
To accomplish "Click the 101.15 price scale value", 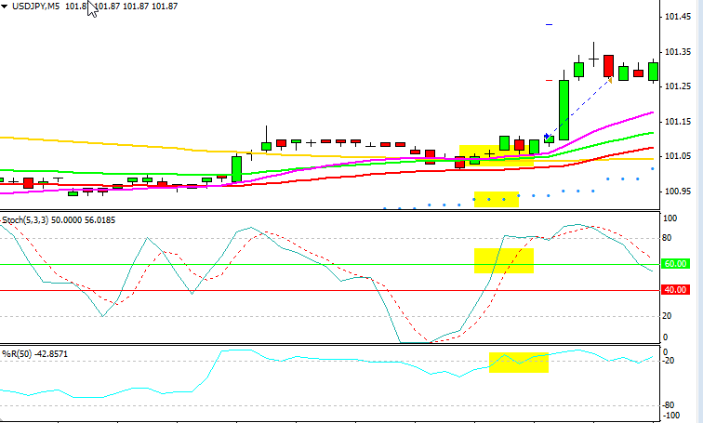I will click(x=678, y=122).
